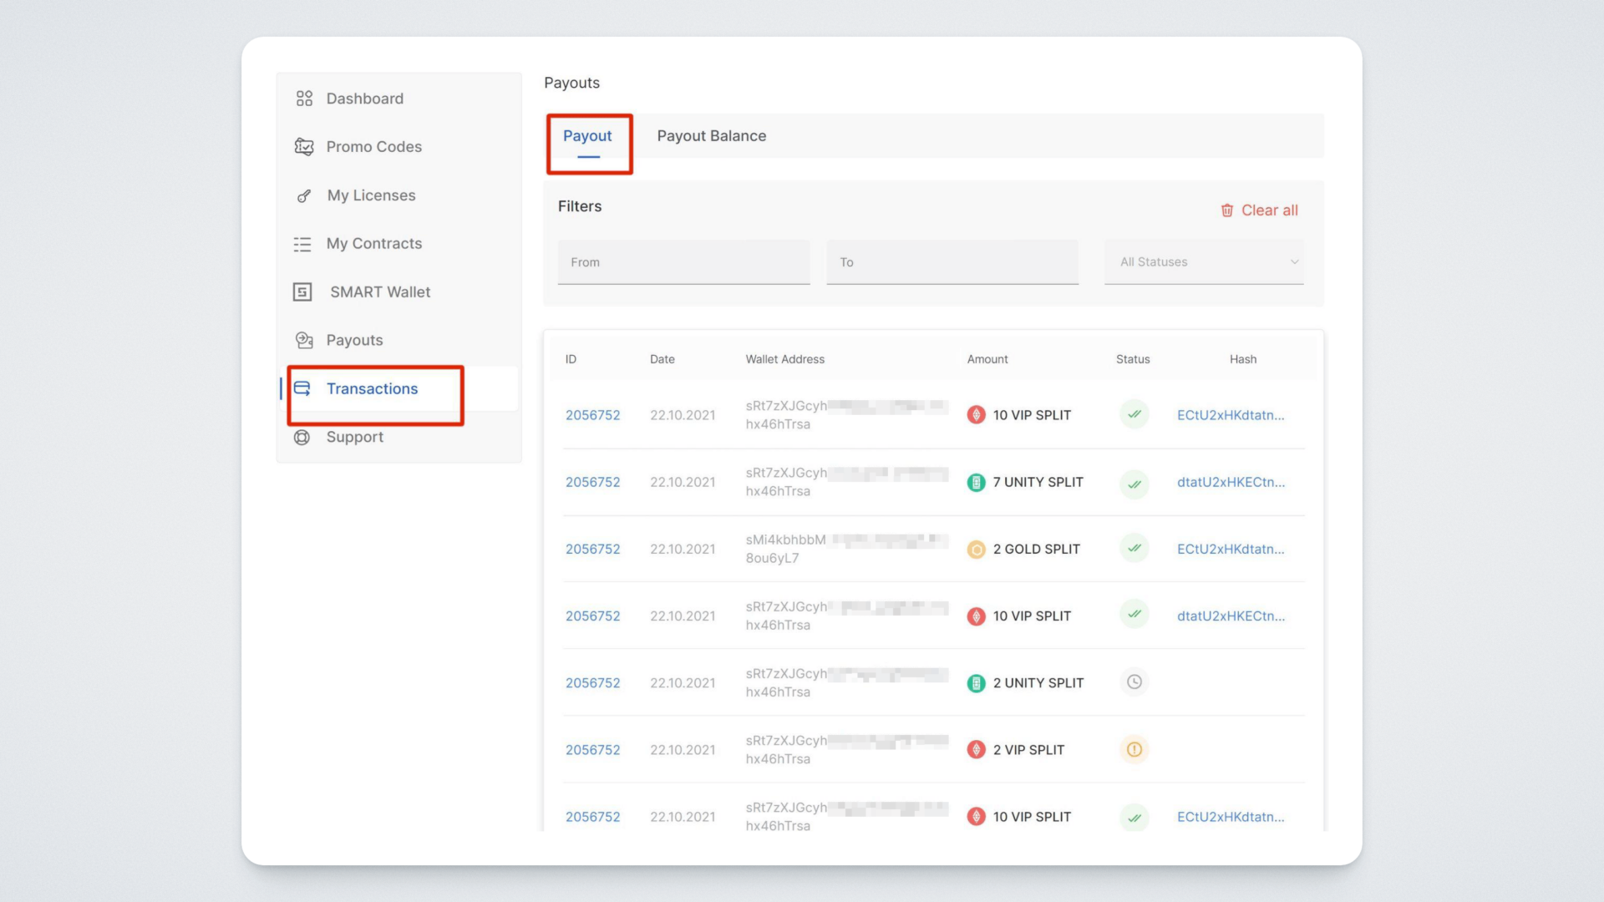Click the trash icon beside Clear all
The height and width of the screenshot is (902, 1604).
click(1226, 210)
